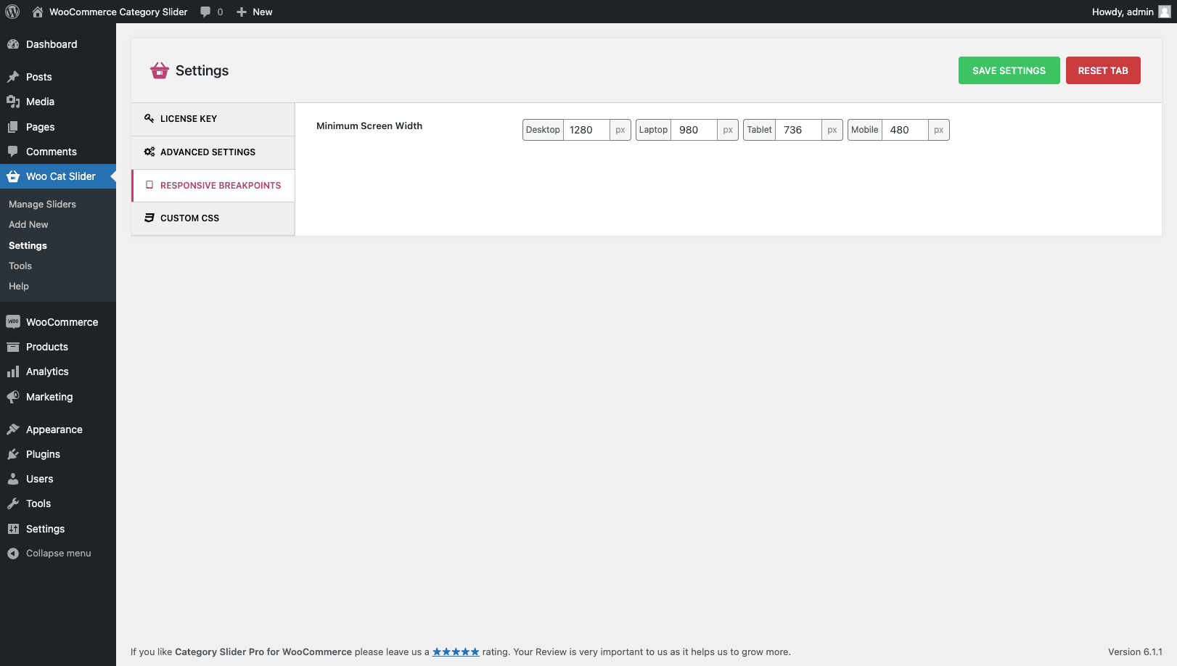Click the Marketing megaphone icon

coord(13,397)
